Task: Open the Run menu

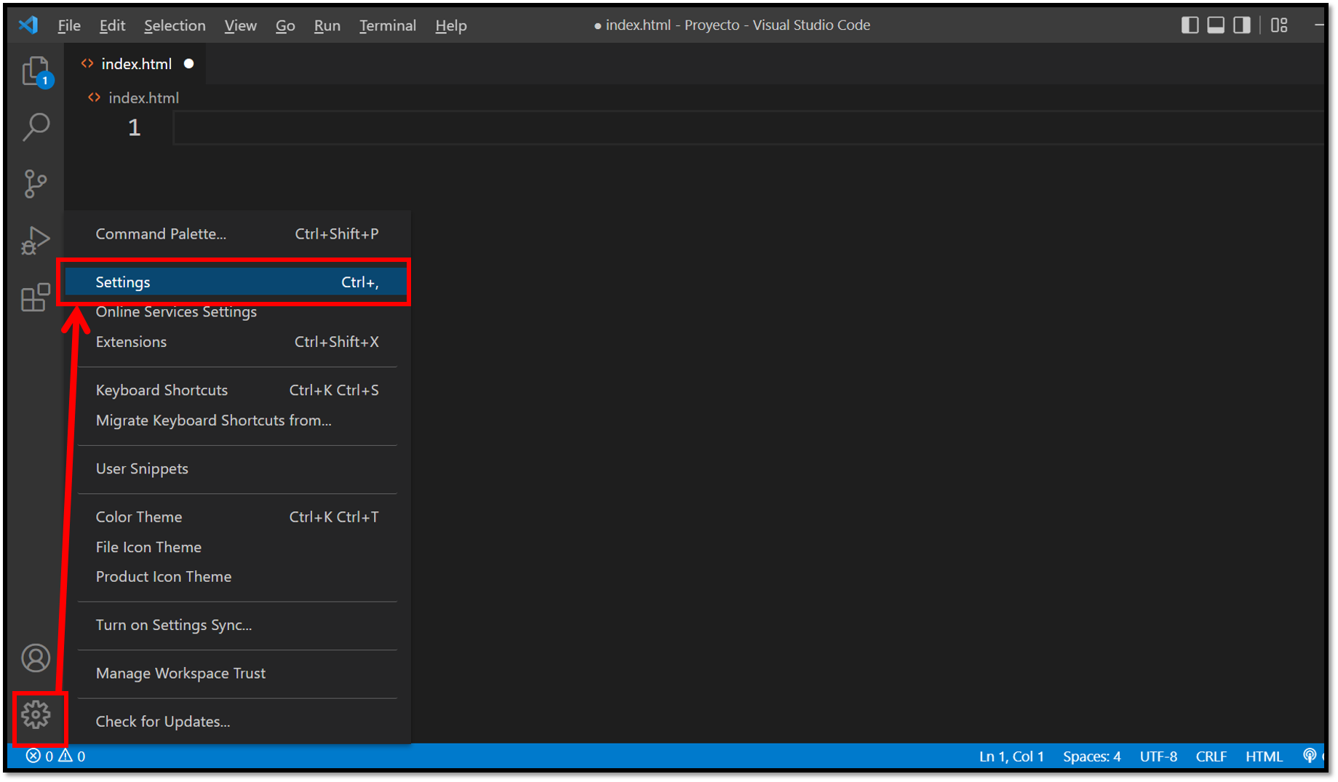Action: click(327, 25)
